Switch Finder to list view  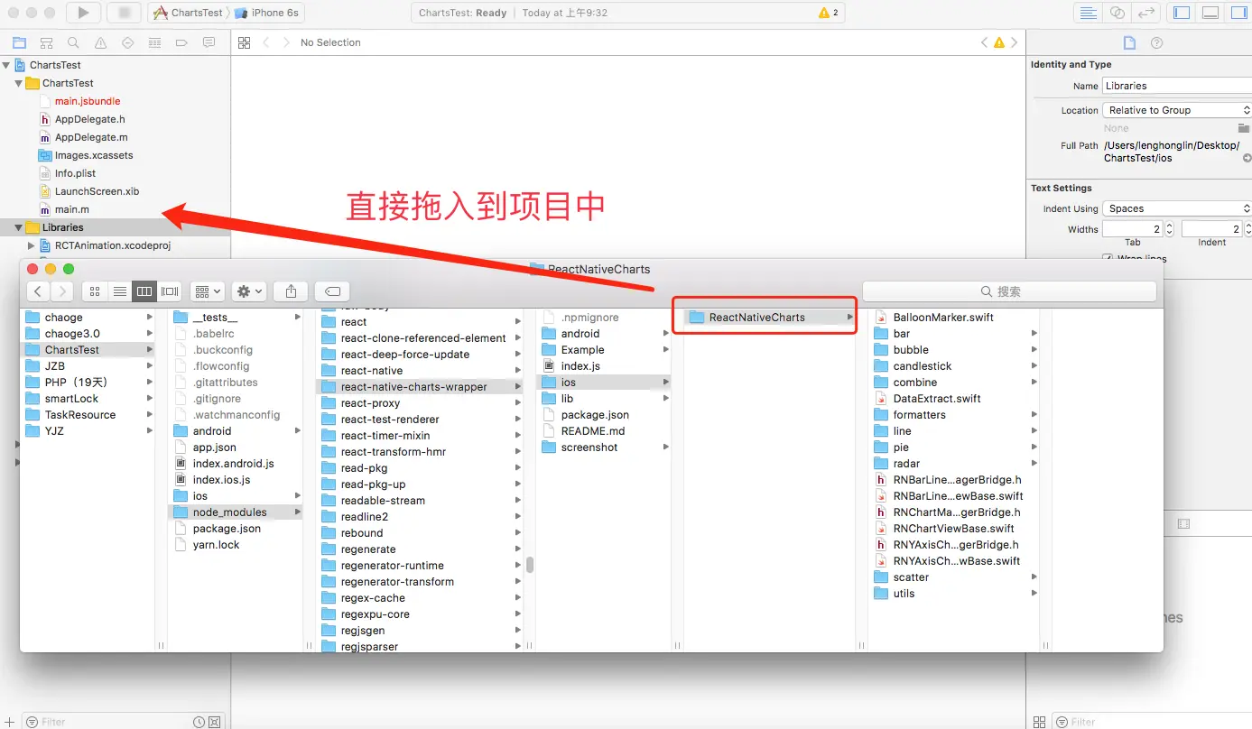pos(119,291)
